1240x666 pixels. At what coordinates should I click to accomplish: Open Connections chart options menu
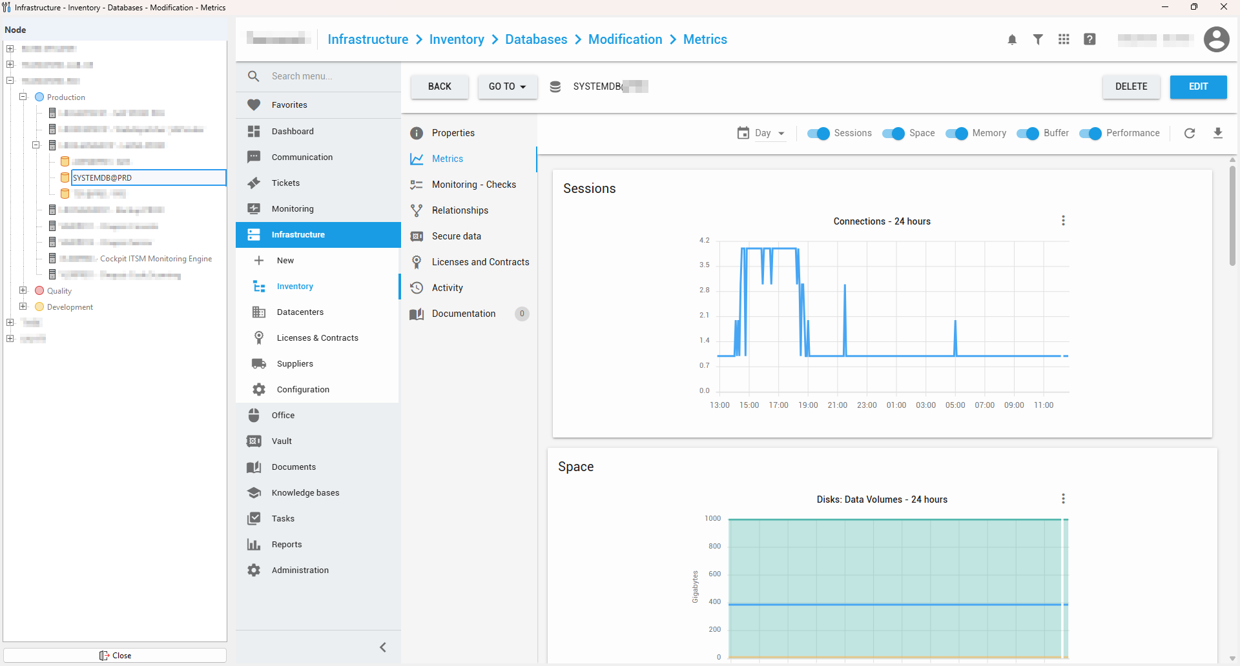1063,221
